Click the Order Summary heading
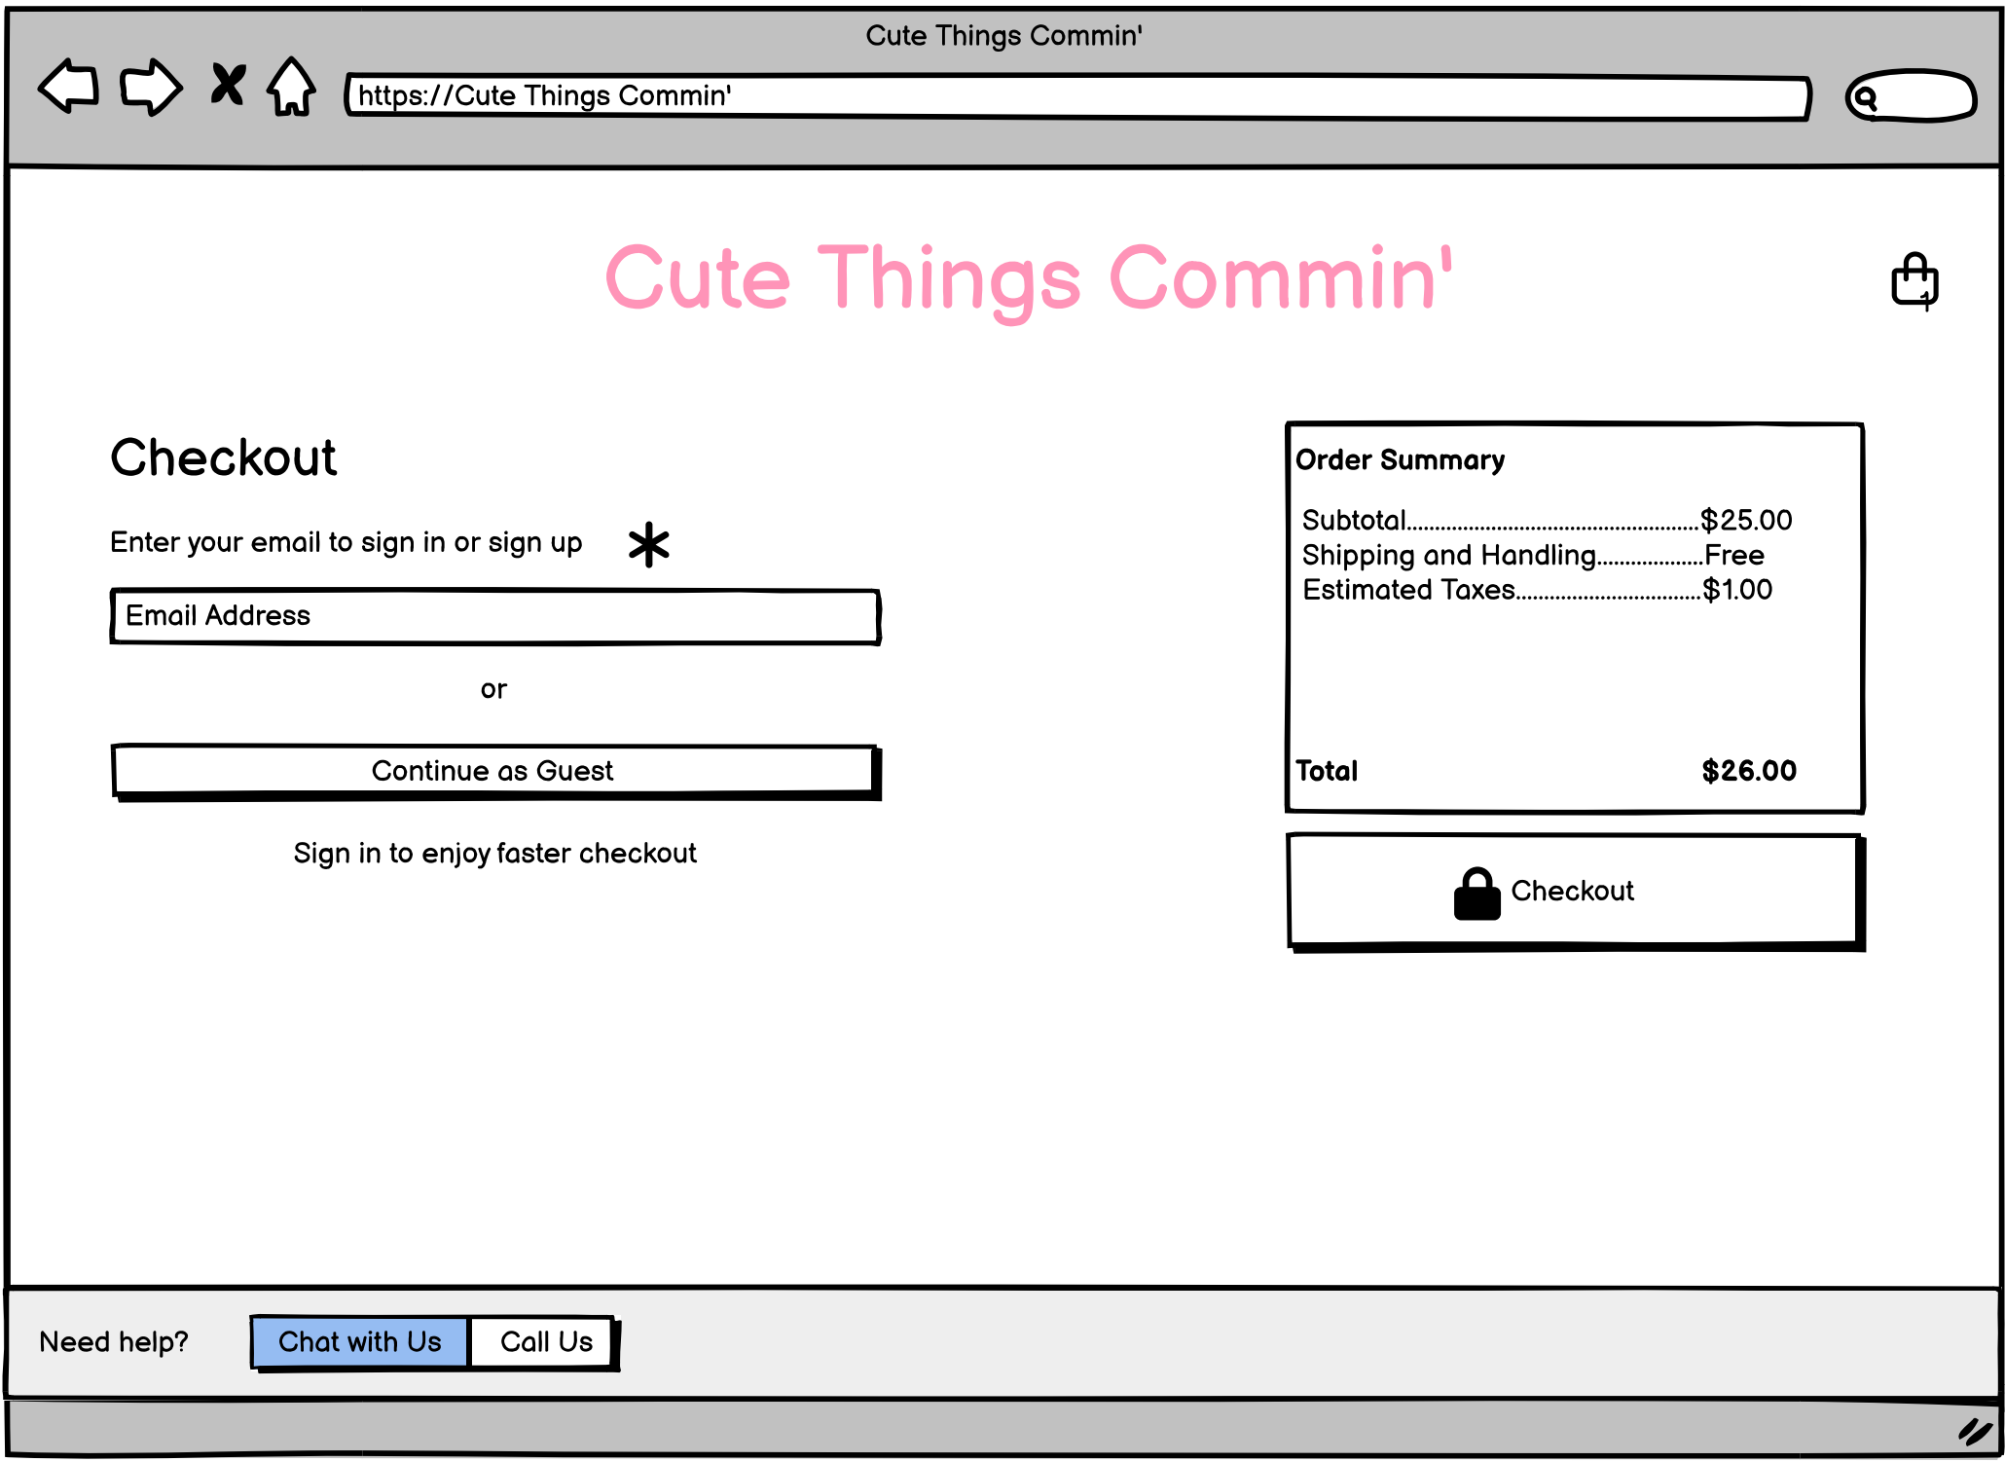This screenshot has width=2005, height=1462. tap(1400, 460)
